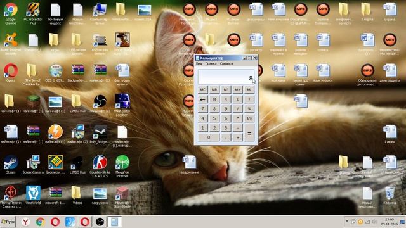This screenshot has width=406, height=228.
Task: Select the VimeWorld desktop icon
Action: (x=33, y=195)
